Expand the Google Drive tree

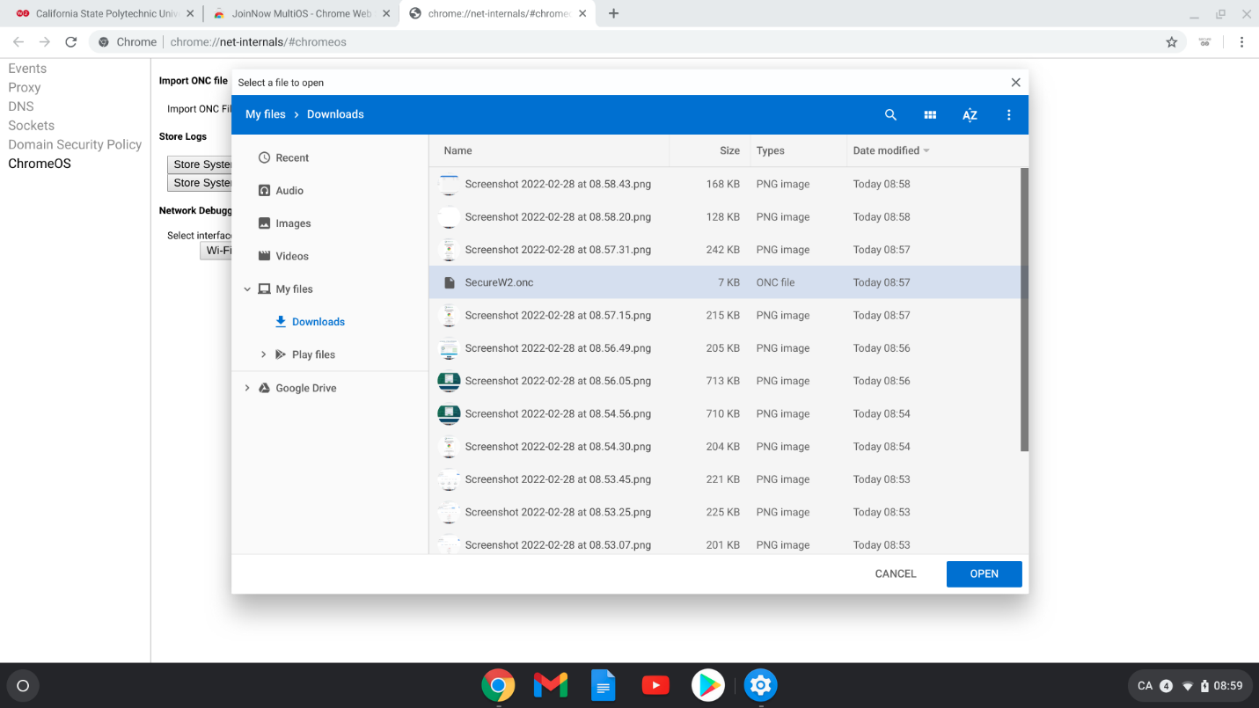(247, 388)
